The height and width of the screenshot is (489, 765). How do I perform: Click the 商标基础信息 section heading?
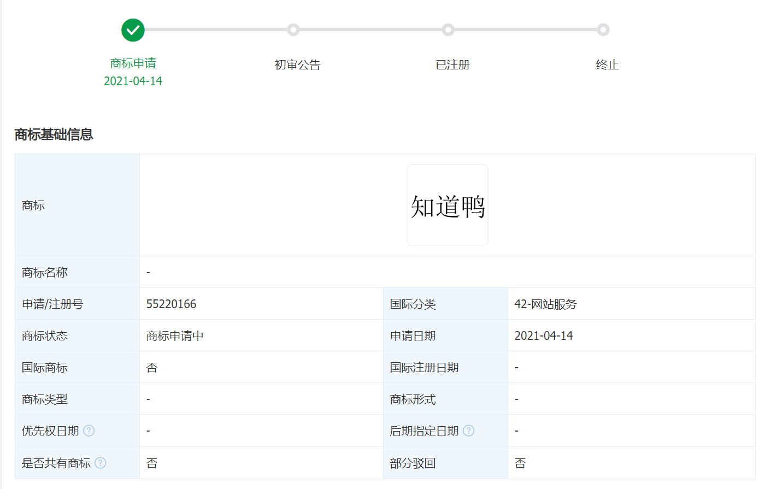point(54,134)
